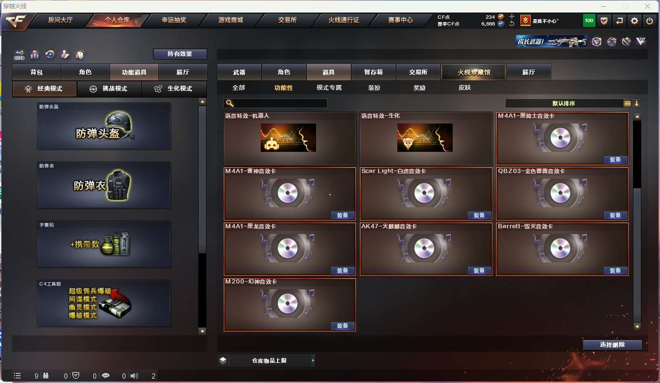Toggle the key OFF switch
This screenshot has height=383, width=660.
click(19, 54)
